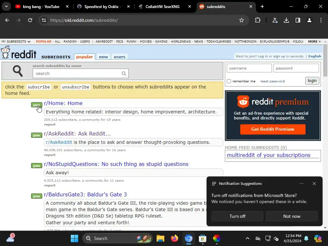328x246 pixels.
Task: Join the r/BaldursGate3 subreddit
Action: [x=37, y=196]
